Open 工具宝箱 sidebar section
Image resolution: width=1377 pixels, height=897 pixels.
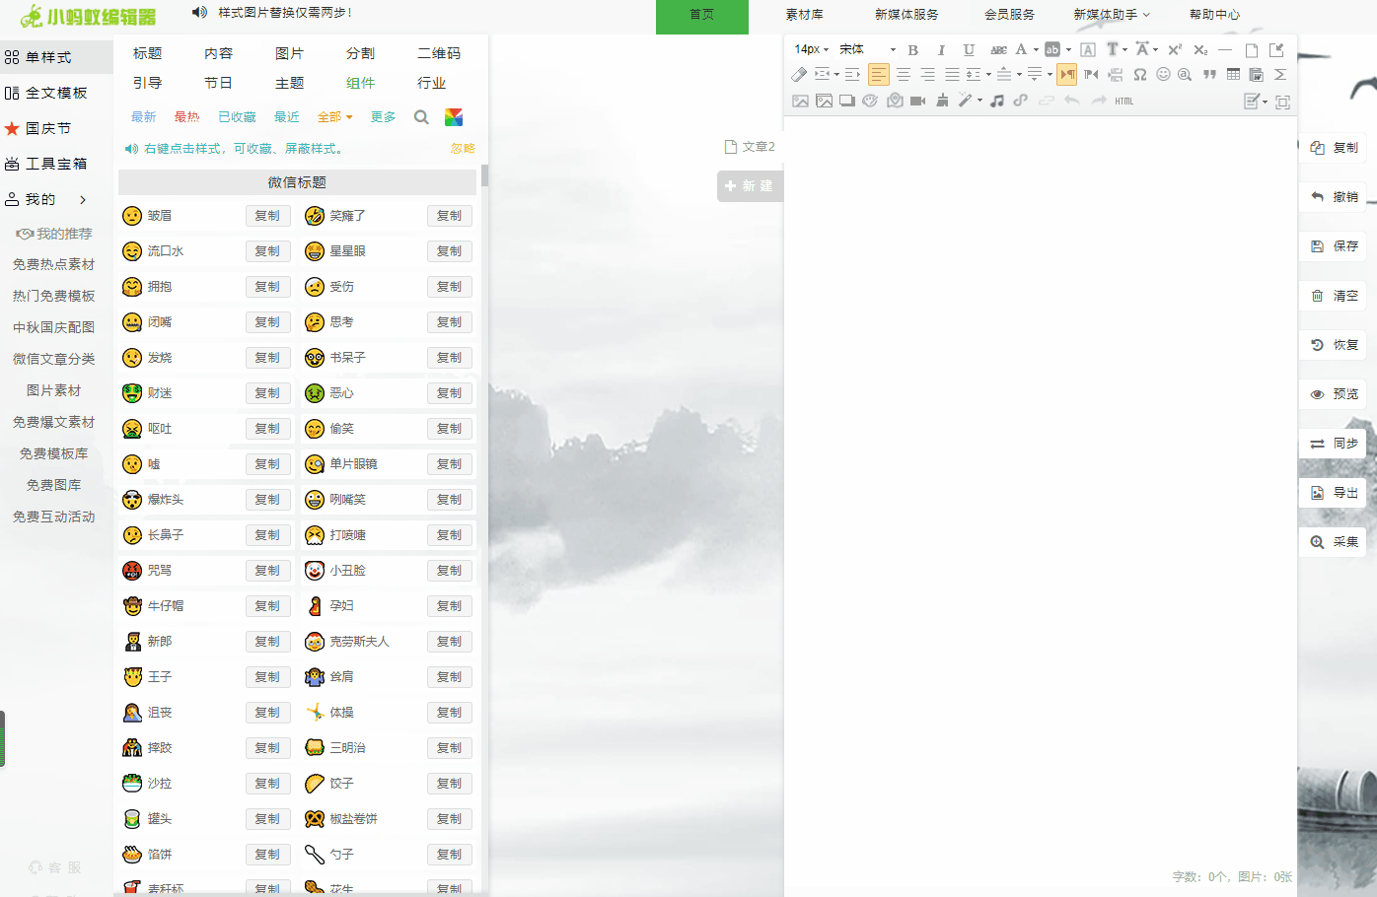[46, 164]
